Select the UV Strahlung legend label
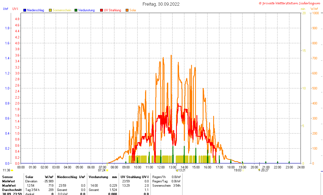Viewport: 323px width, 195px height. (x=113, y=10)
